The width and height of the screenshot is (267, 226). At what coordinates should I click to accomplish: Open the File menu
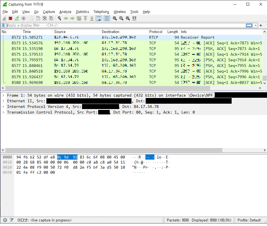tap(5, 12)
